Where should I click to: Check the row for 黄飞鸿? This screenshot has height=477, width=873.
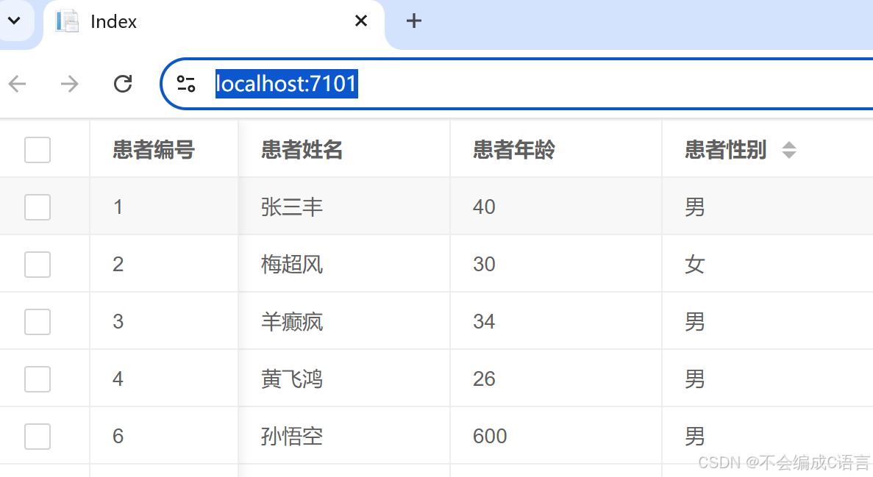click(38, 379)
